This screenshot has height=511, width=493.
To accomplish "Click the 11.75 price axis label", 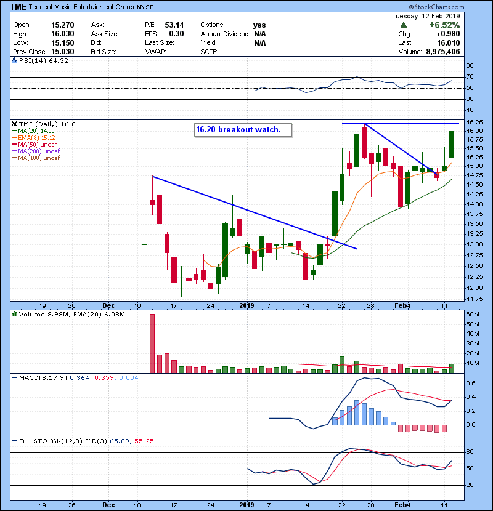I will pos(475,299).
